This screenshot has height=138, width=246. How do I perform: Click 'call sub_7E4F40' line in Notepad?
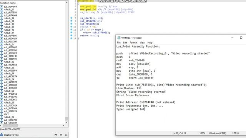(x=130, y=61)
